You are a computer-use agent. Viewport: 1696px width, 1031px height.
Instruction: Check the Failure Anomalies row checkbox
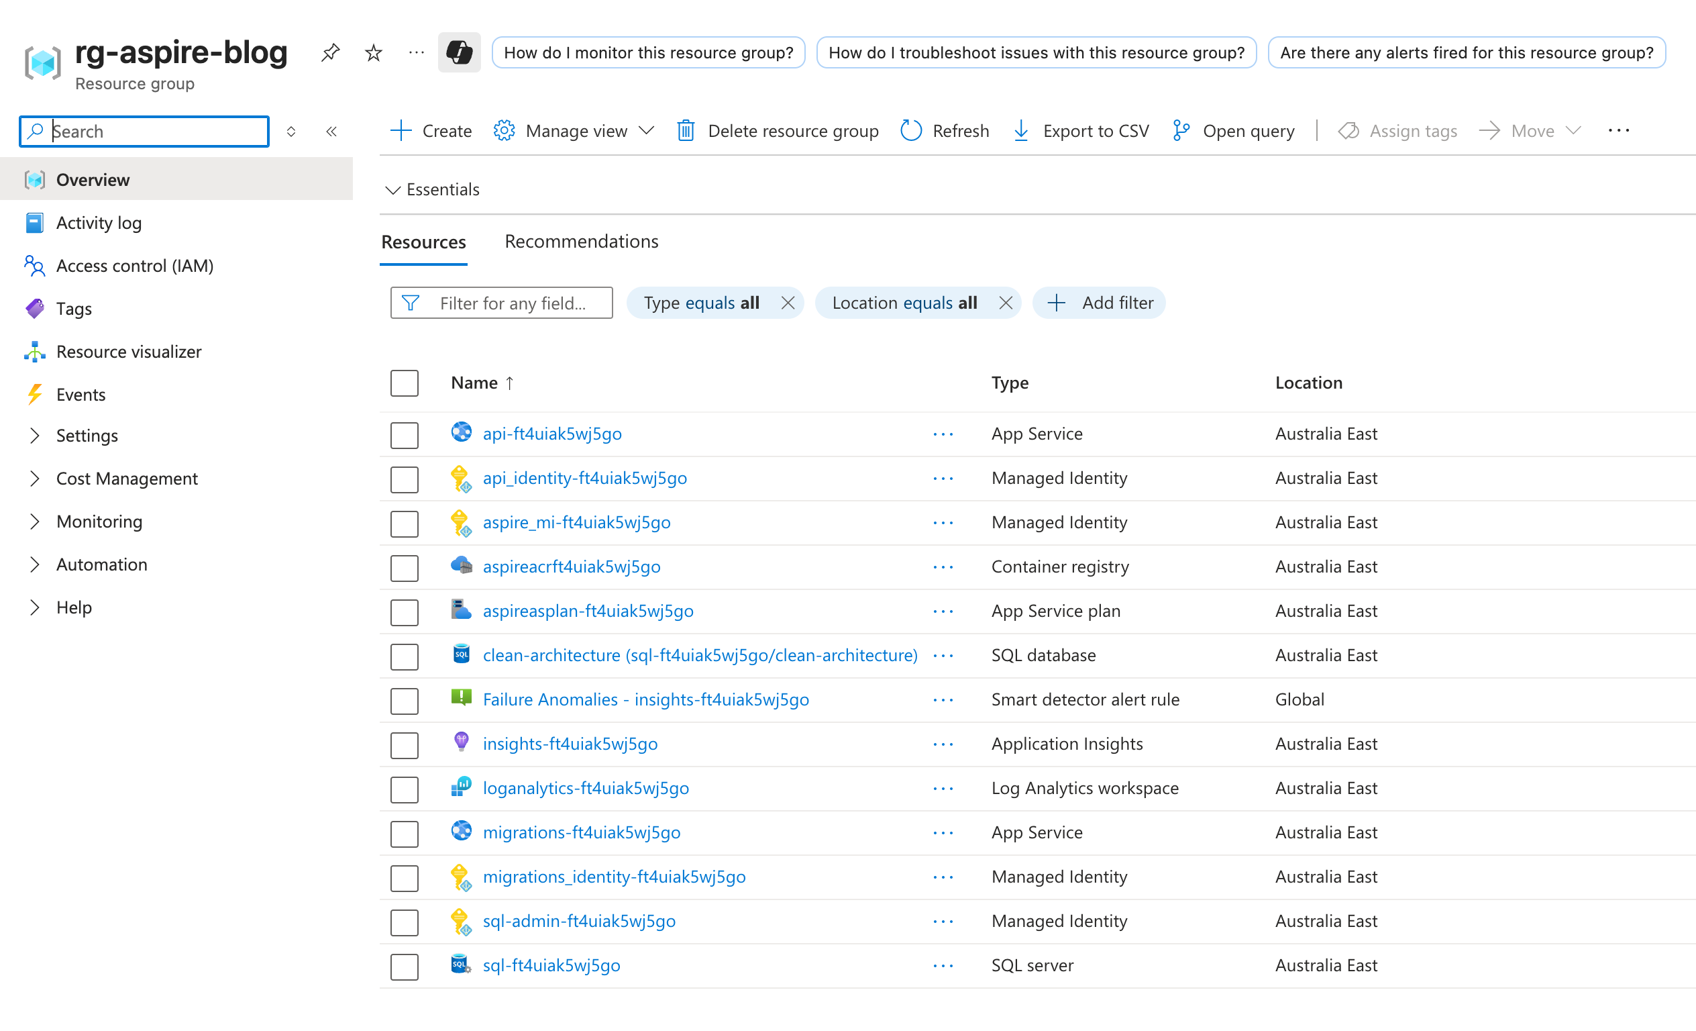pos(404,701)
